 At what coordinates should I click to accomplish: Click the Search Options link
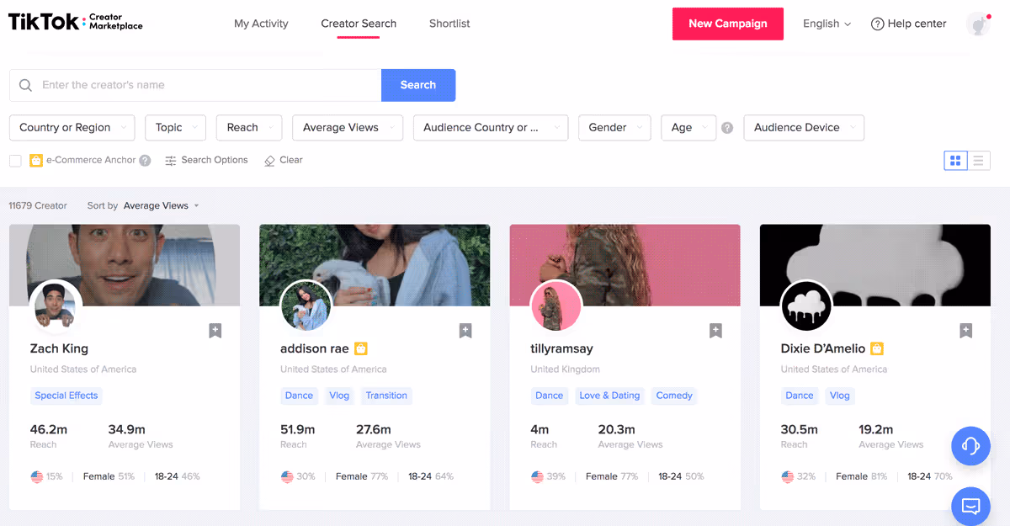pyautogui.click(x=206, y=160)
